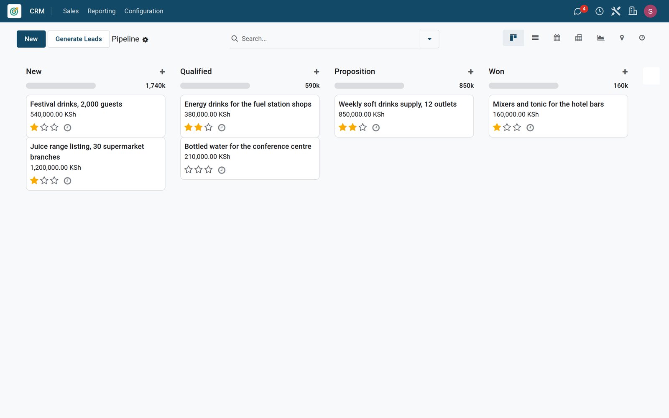Open user avatar menu S
The width and height of the screenshot is (669, 418).
click(x=650, y=11)
